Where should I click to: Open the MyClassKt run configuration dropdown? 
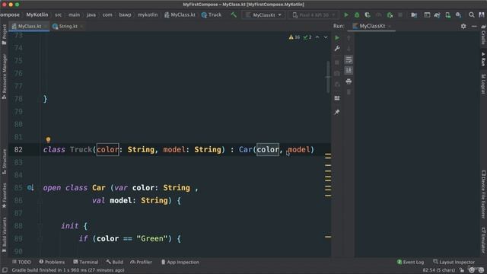264,15
